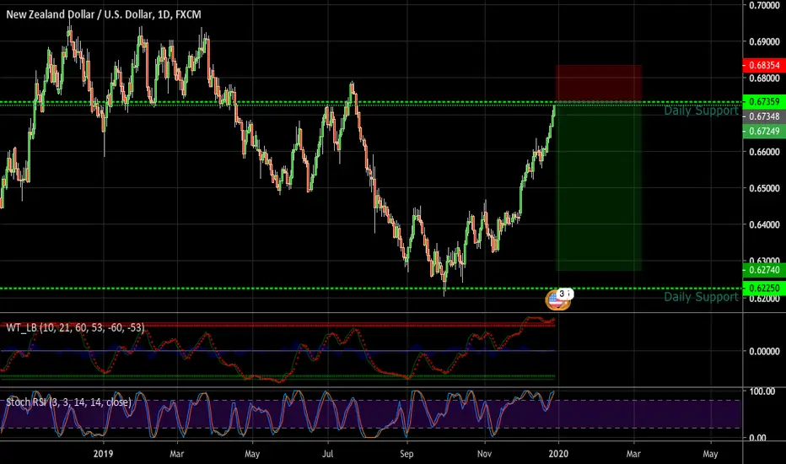
Task: Click the Jul label on time axis
Action: coord(327,454)
